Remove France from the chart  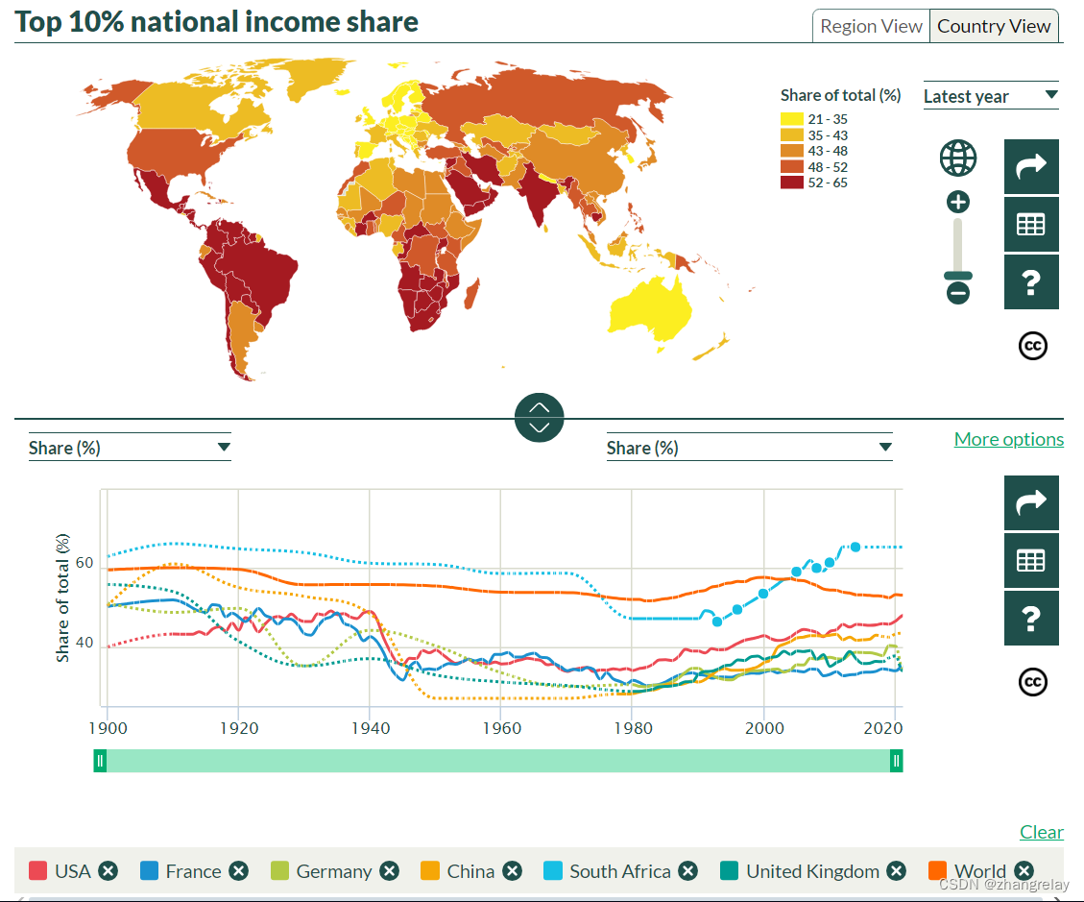[238, 871]
